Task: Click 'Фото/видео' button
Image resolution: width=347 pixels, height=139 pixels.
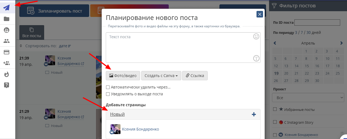Action: click(123, 76)
